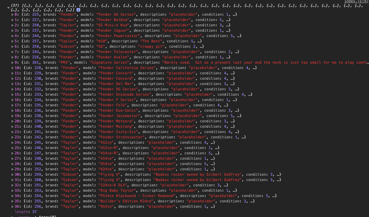Screen dimensions: 369x217
Task: Expand item 10 Fender California Series
Action: click(x=12, y=68)
